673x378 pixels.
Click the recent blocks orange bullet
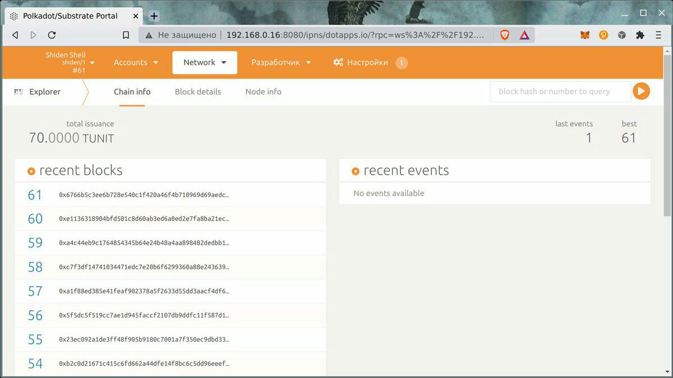click(31, 171)
